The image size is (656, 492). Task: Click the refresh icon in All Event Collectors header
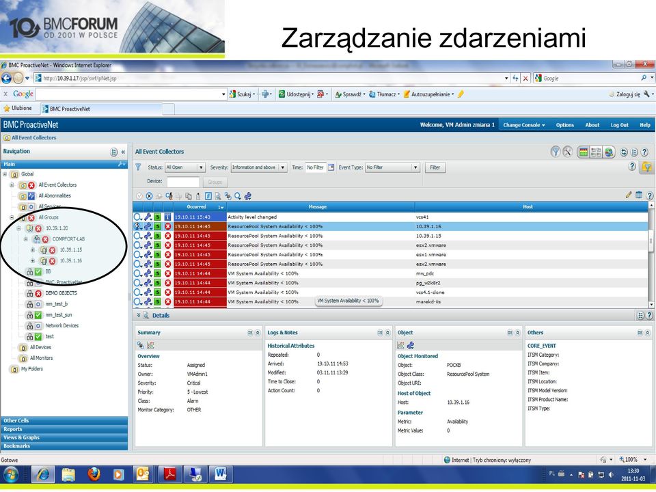[624, 152]
